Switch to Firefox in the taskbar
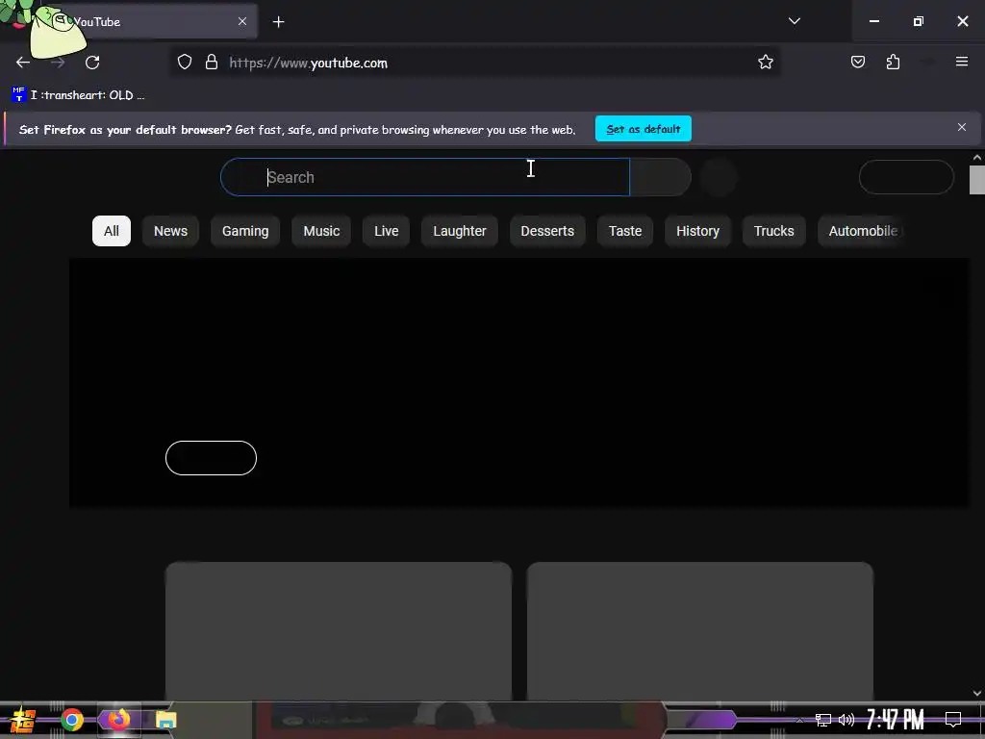This screenshot has width=985, height=739. point(118,719)
